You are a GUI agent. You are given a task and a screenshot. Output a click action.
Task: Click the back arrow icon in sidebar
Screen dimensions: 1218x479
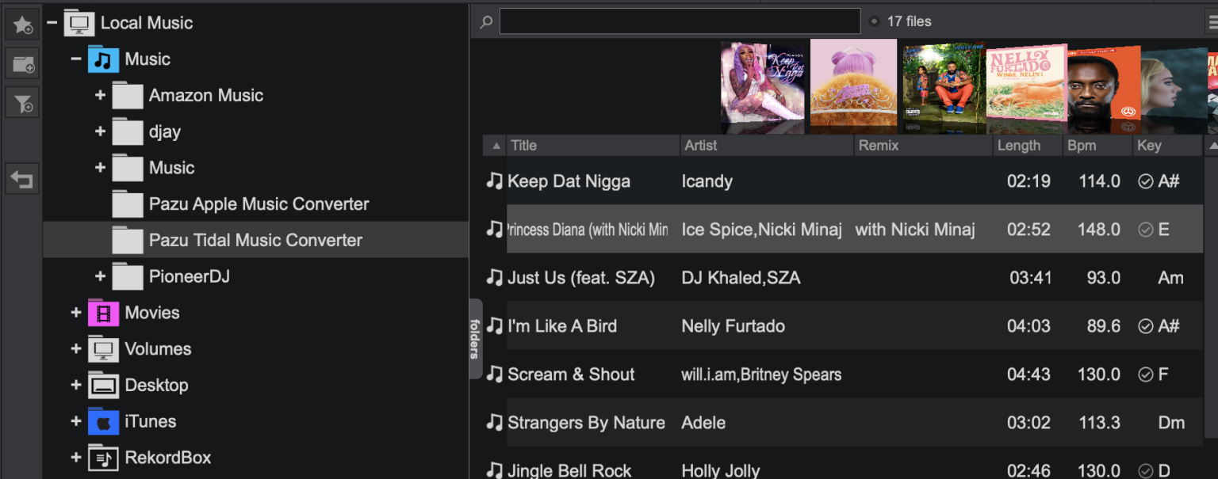tap(22, 180)
